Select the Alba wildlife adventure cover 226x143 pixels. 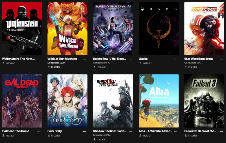159,101
